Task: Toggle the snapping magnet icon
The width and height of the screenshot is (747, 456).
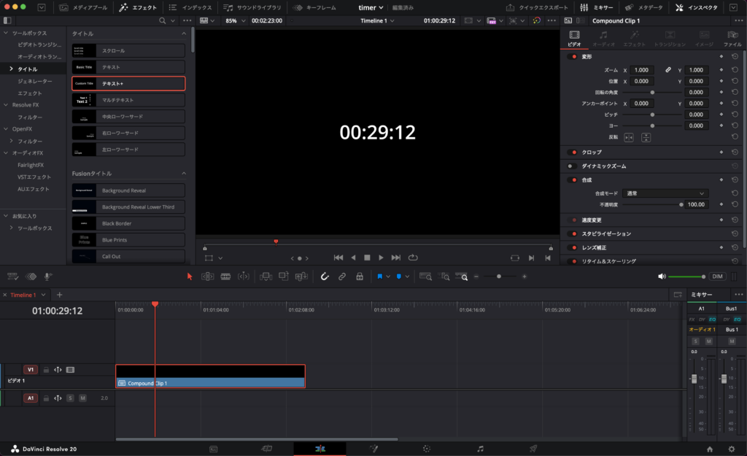Action: (325, 277)
